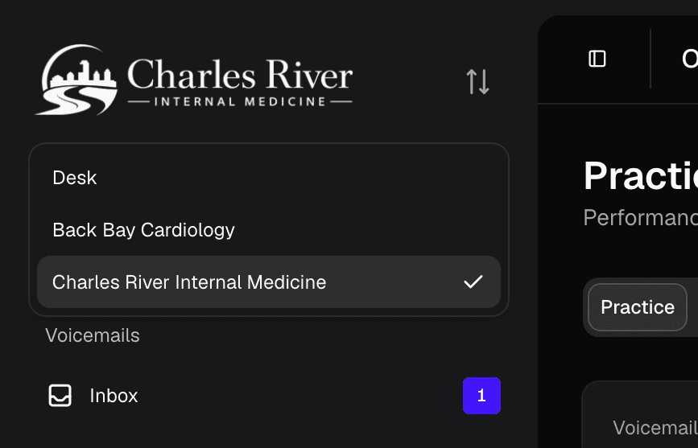Open the Voicemail stats card
The height and width of the screenshot is (448, 698).
[640, 414]
